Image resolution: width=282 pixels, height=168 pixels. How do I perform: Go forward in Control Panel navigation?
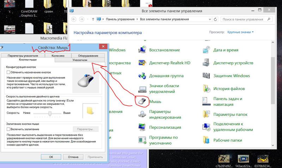[82, 19]
